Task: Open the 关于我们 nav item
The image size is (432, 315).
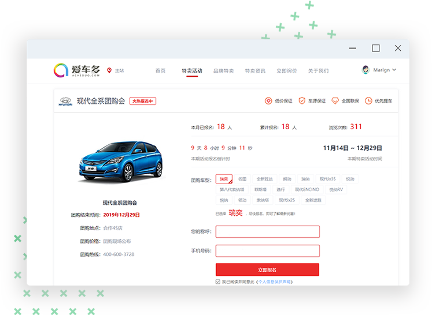Action: coord(318,70)
